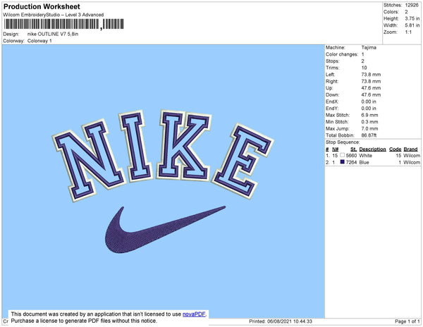Click the novaPDF hyperlink

tap(194, 314)
